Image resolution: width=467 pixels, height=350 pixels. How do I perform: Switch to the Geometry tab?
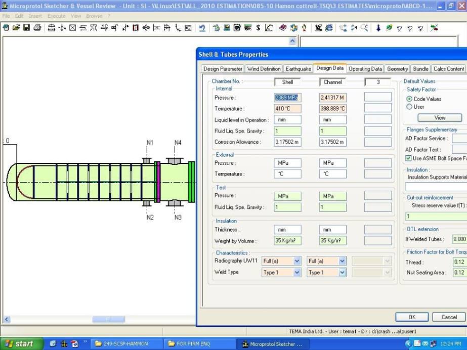tap(398, 69)
